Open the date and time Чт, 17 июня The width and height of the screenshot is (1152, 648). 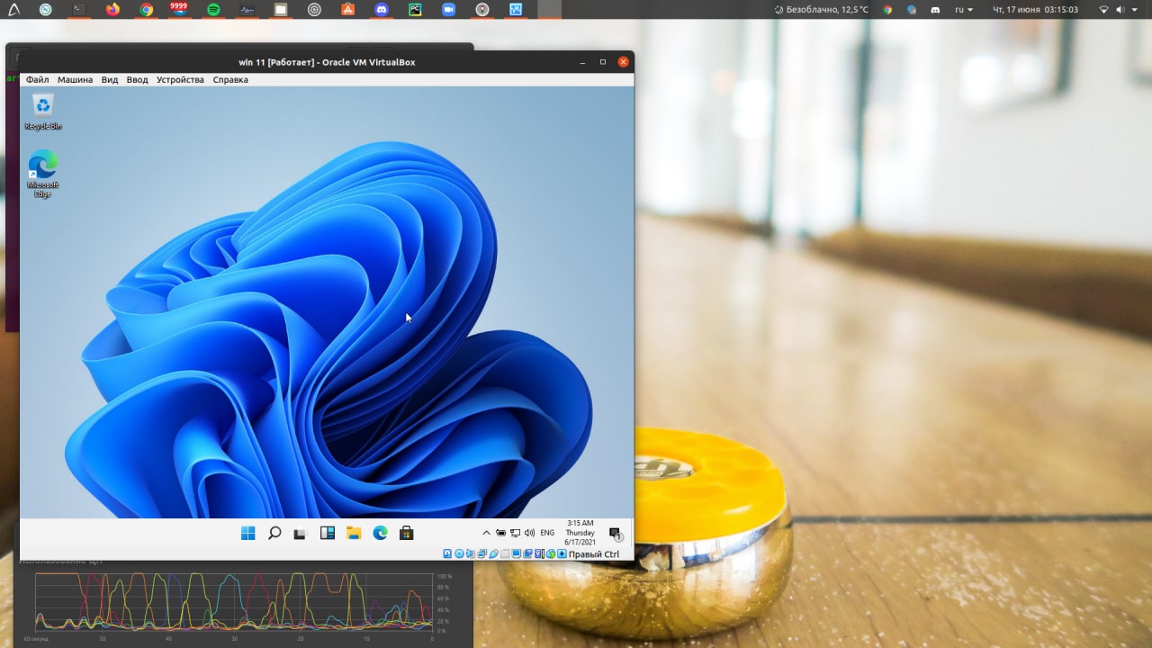[1035, 9]
